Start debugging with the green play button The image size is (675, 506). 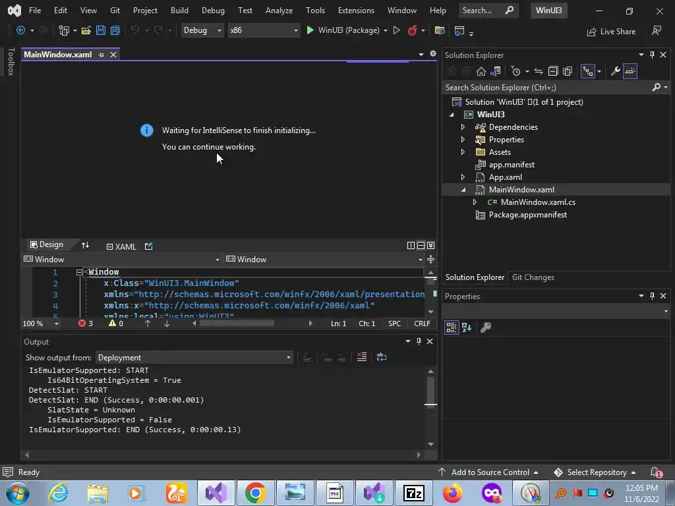(310, 30)
